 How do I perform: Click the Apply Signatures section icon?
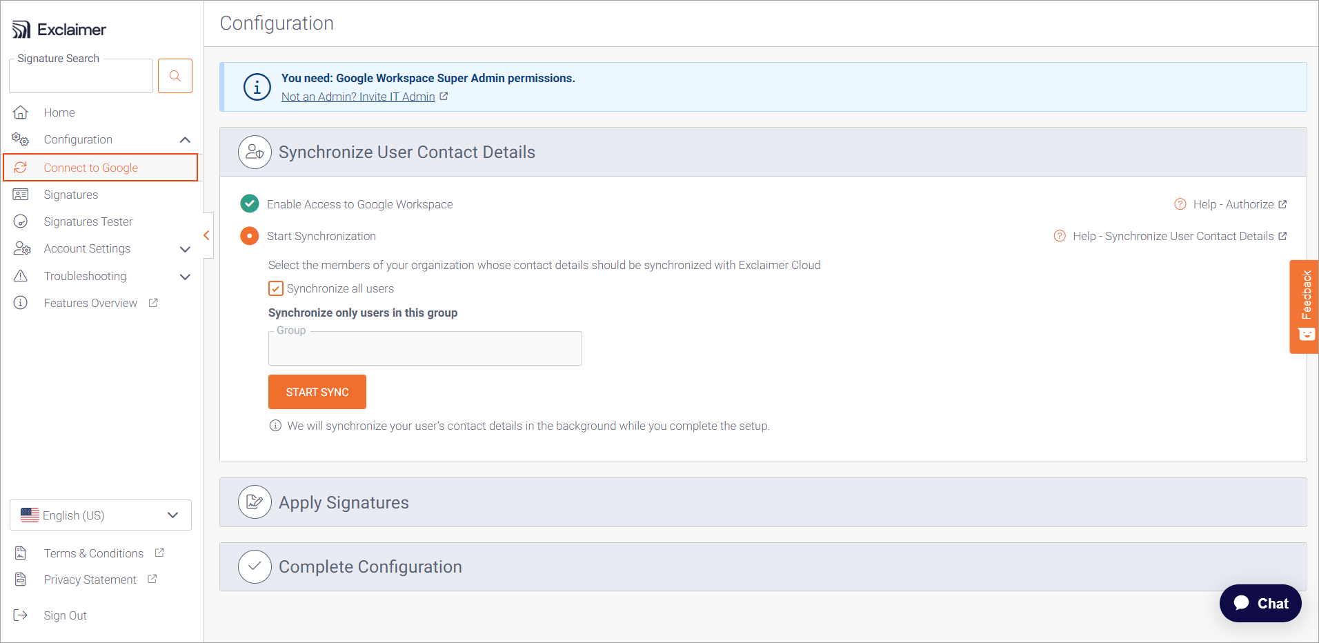click(255, 502)
